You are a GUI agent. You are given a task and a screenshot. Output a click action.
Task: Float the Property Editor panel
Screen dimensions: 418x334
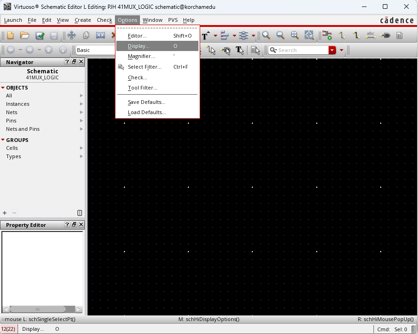point(74,225)
